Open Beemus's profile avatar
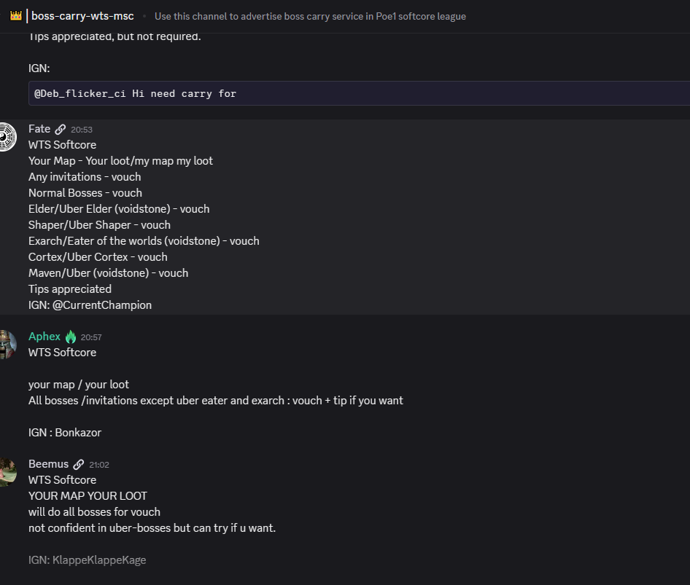The height and width of the screenshot is (585, 690). coord(6,472)
